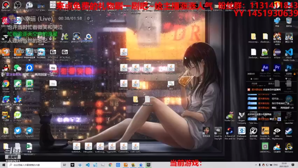Open Wallpaper Engine desktop shortcut

coord(241,133)
